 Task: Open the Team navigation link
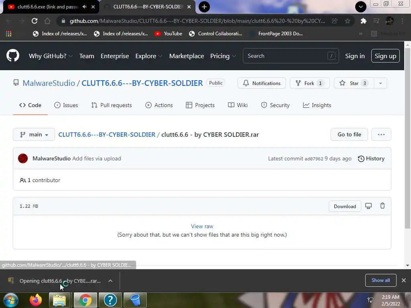coord(87,56)
